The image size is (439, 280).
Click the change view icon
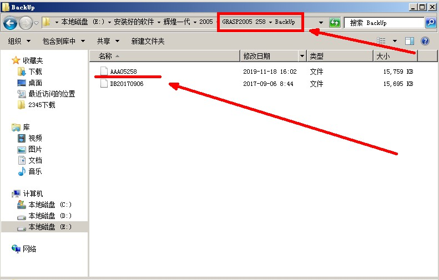coord(381,41)
